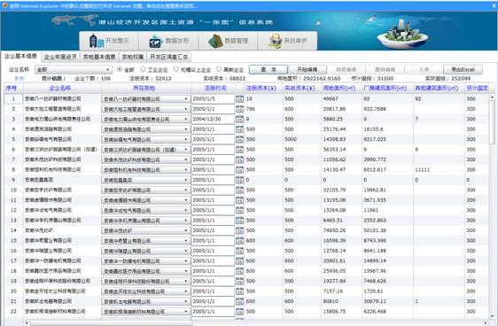Click the 取消编辑 button
This screenshot has width=498, height=326.
point(385,69)
